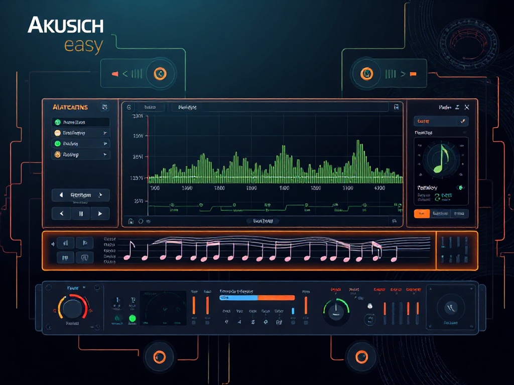Start playback with the left-panel play button
This screenshot has width=514, height=385.
100,214
